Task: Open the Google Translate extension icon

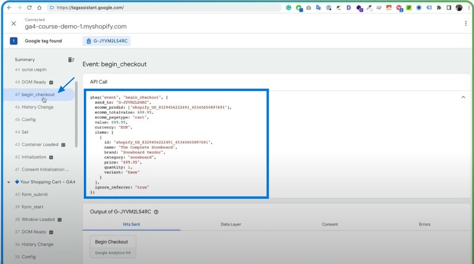Action: click(x=319, y=8)
